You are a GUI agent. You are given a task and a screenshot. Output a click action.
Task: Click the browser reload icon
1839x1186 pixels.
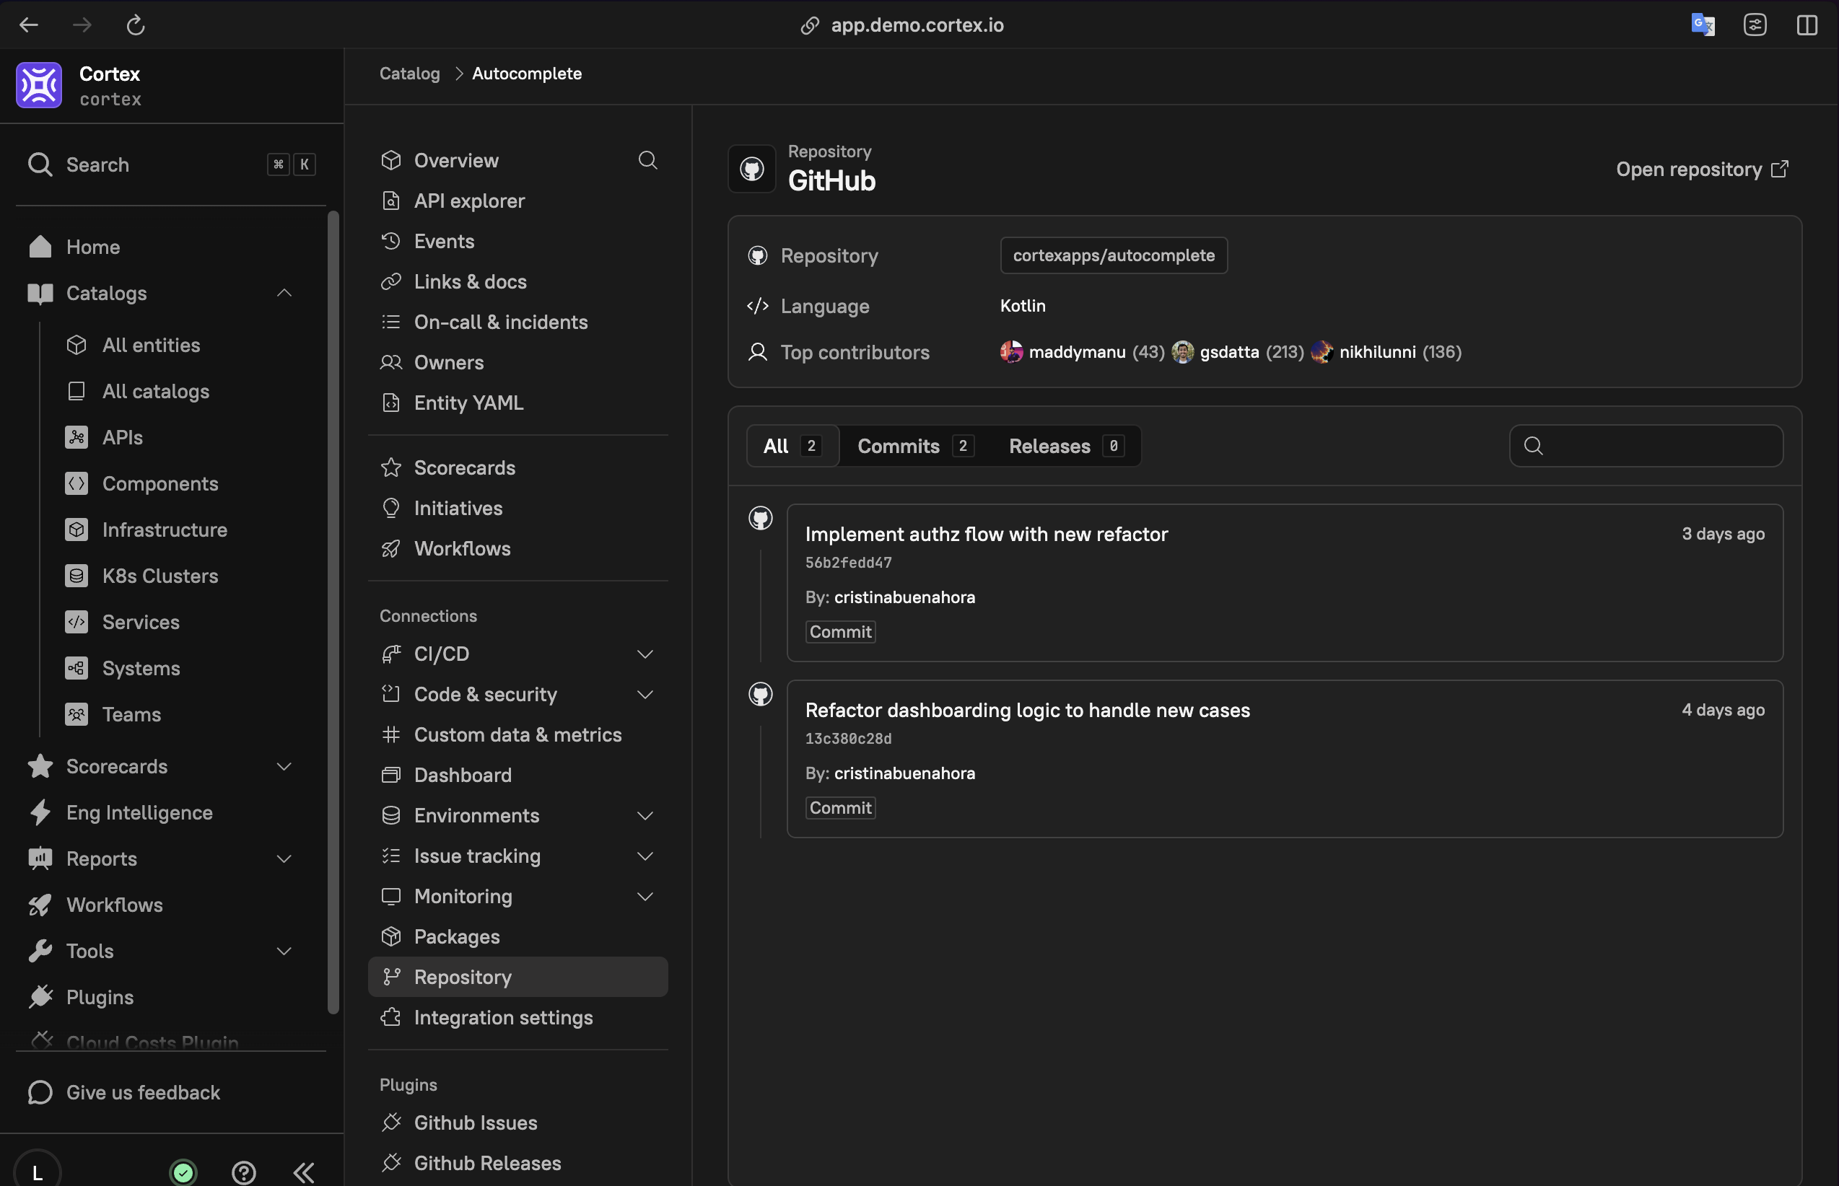(136, 25)
